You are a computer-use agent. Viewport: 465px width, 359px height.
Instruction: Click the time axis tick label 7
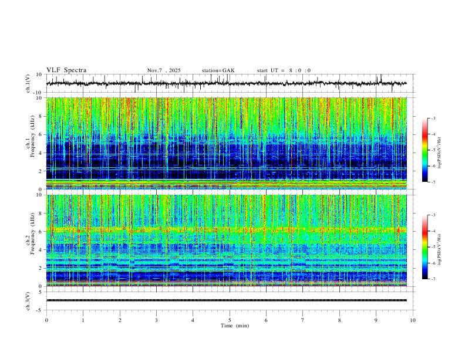tap(303, 320)
